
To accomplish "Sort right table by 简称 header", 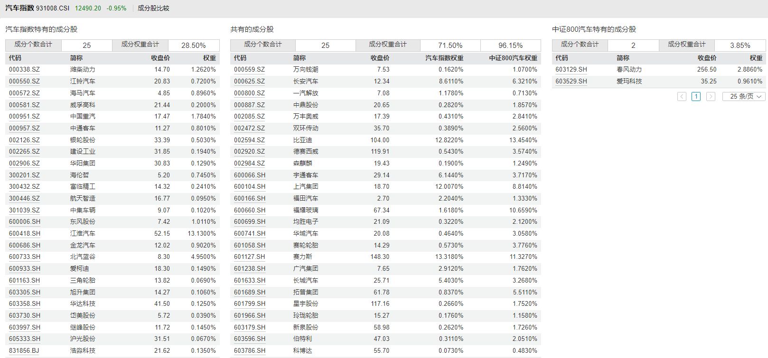I will [623, 58].
